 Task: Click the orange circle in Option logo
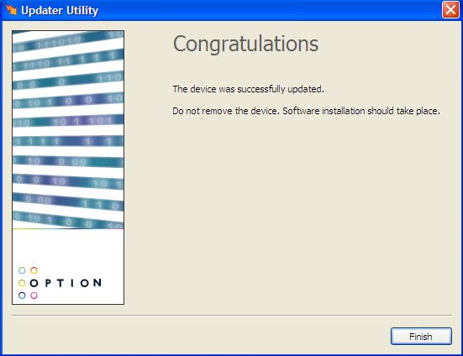click(34, 270)
